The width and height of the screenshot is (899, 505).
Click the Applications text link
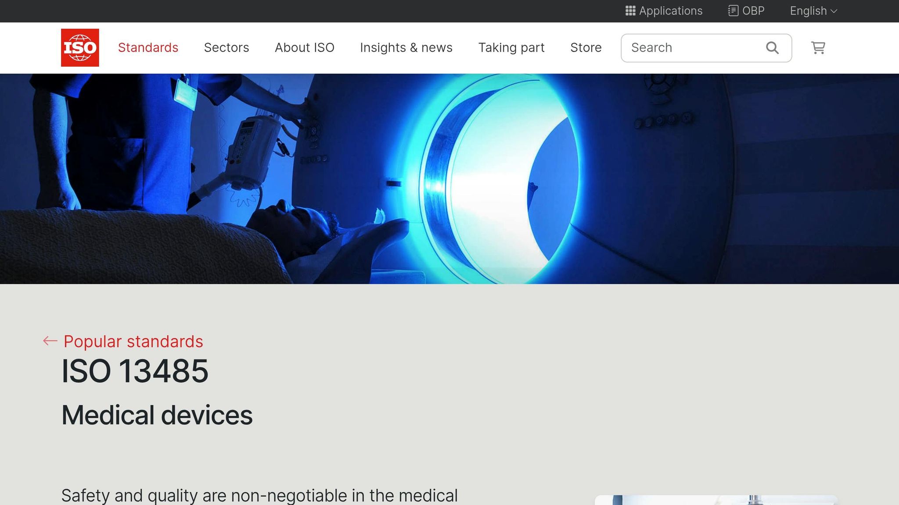click(671, 11)
